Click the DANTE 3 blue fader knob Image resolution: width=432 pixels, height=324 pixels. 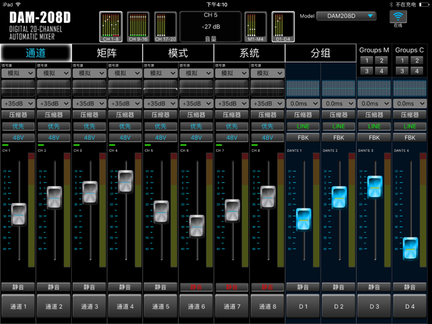point(375,187)
